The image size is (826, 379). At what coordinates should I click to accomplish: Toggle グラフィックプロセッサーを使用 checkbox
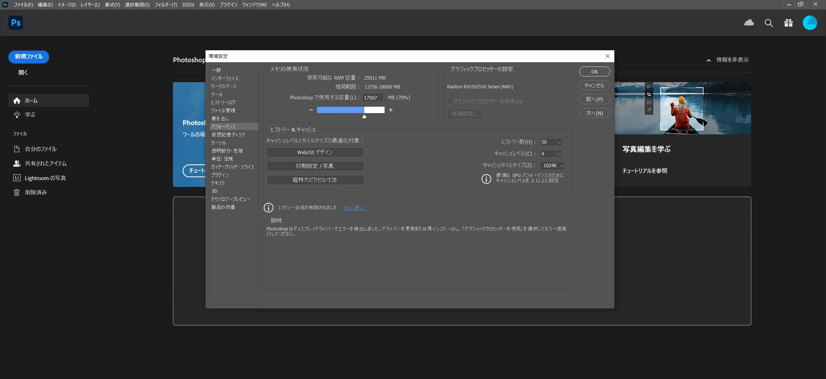pos(449,102)
